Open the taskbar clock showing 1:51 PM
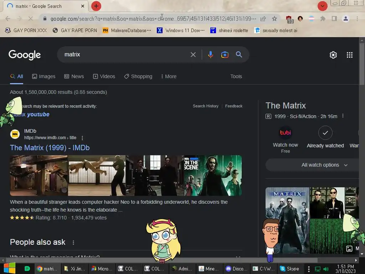Screen dimensions: 365x274 click(x=345, y=269)
